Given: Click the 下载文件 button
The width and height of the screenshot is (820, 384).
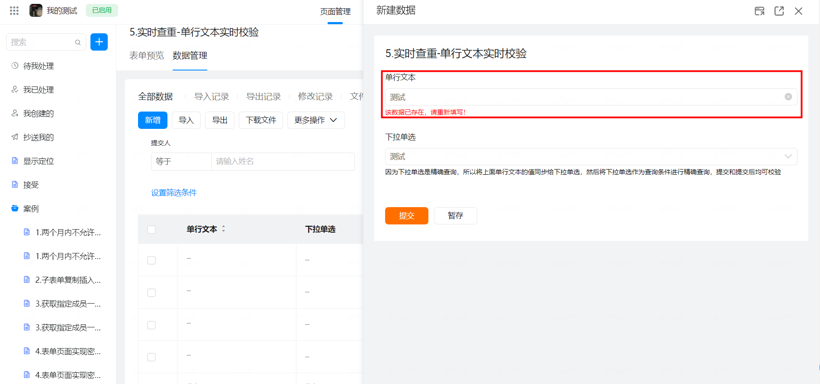Looking at the screenshot, I should point(261,120).
